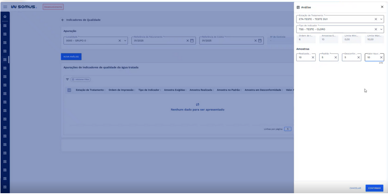Clear the Valor Apurado field value

[381, 57]
